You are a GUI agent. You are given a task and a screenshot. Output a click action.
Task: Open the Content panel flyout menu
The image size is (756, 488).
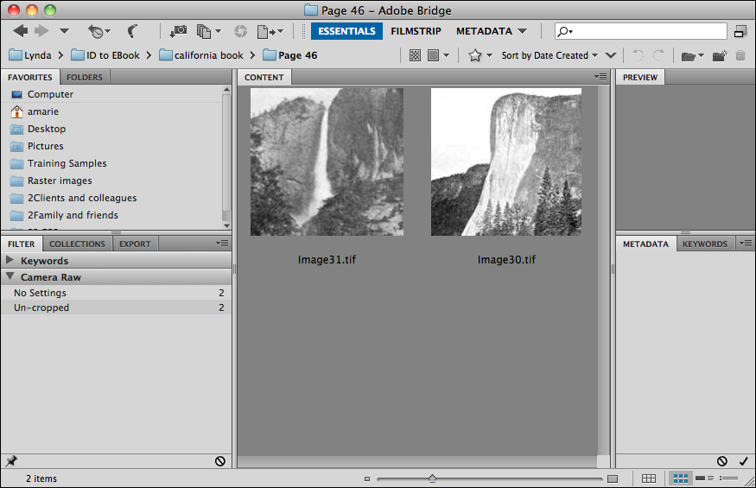click(x=600, y=77)
